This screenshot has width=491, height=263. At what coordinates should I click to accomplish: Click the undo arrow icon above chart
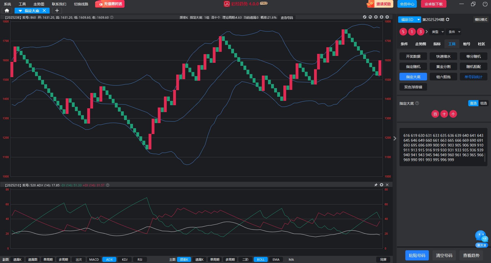[370, 17]
